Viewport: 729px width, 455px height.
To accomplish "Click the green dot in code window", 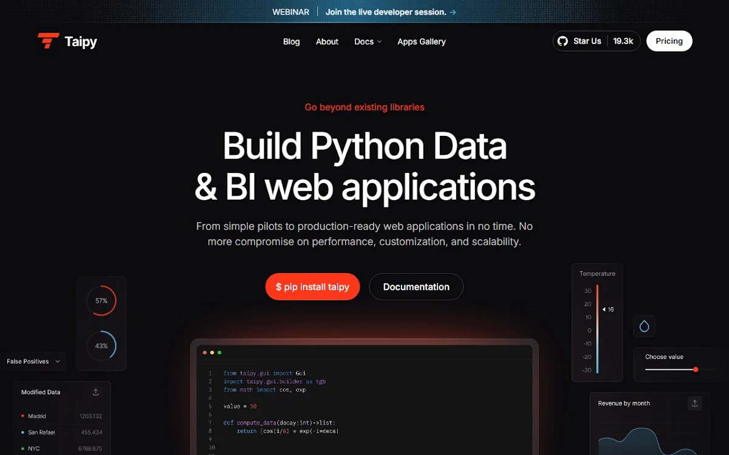I will click(219, 352).
